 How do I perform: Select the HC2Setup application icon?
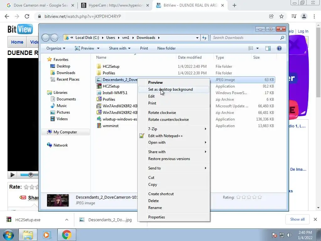pos(99,86)
